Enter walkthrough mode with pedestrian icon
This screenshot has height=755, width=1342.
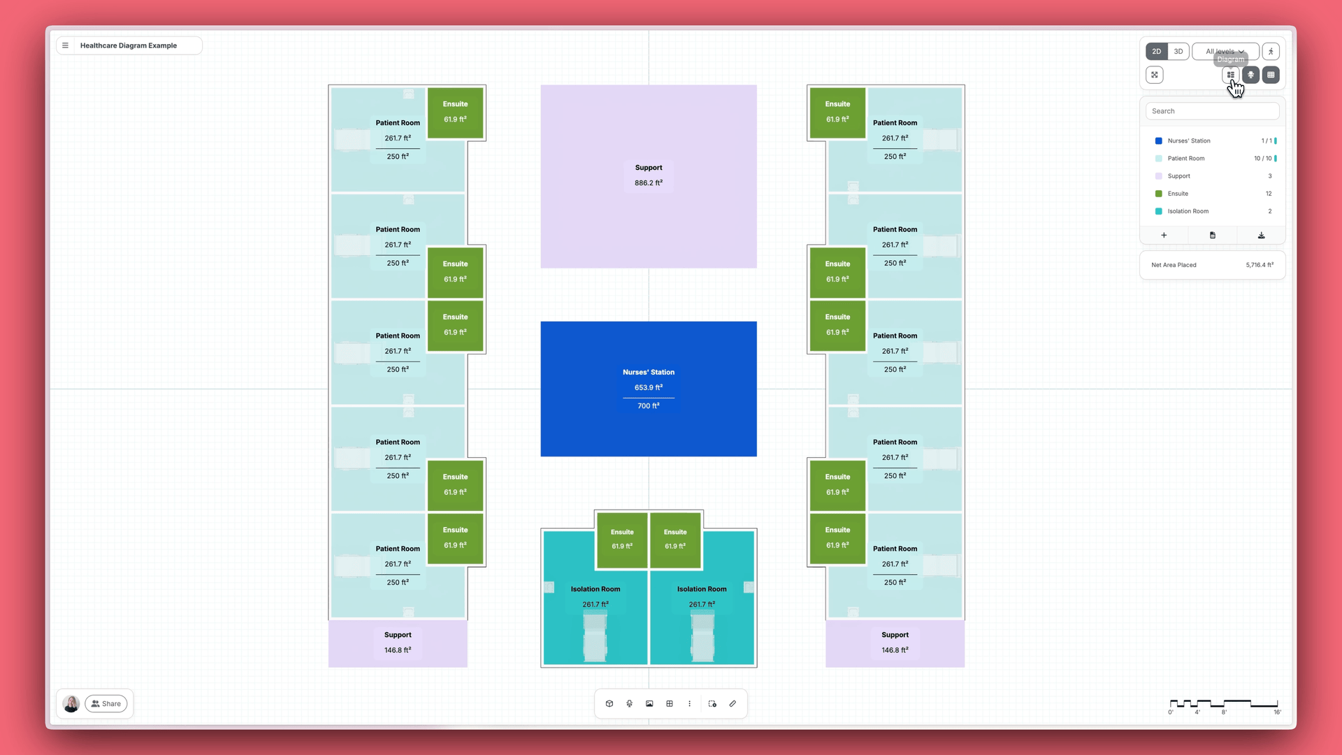pos(1271,52)
